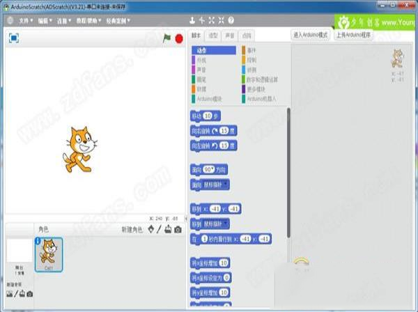Viewport: 418px width, 312px height.
Task: Click 进入Arduino模式 button
Action: point(310,34)
